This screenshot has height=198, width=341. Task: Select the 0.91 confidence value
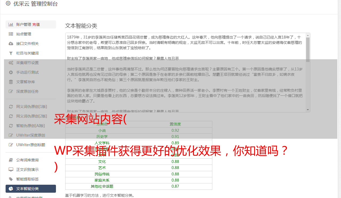click(x=175, y=137)
